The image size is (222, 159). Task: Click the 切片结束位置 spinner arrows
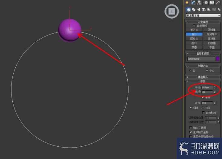(x=218, y=122)
